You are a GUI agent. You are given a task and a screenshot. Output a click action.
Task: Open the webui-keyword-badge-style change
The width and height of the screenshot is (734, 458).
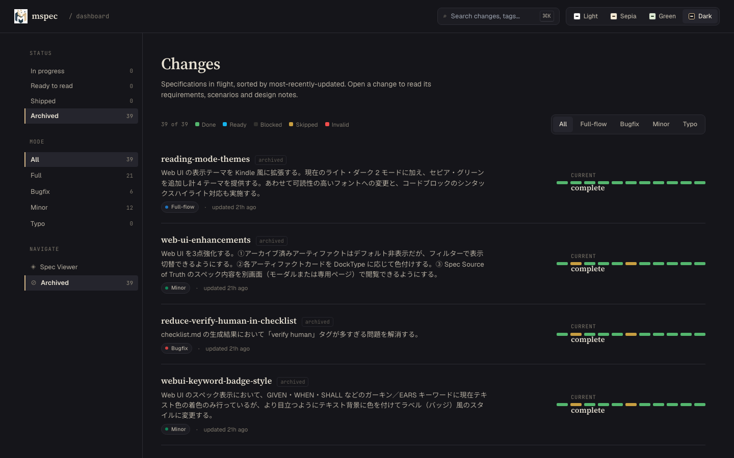217,381
